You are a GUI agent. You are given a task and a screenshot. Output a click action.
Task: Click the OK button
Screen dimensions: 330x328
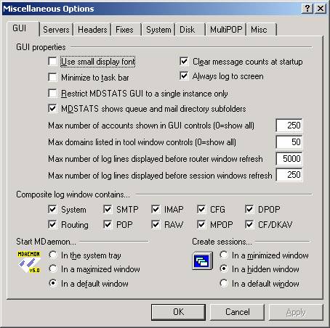(178, 312)
